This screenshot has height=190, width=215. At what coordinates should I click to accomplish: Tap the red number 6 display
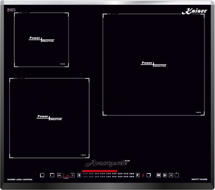pyautogui.click(x=143, y=175)
